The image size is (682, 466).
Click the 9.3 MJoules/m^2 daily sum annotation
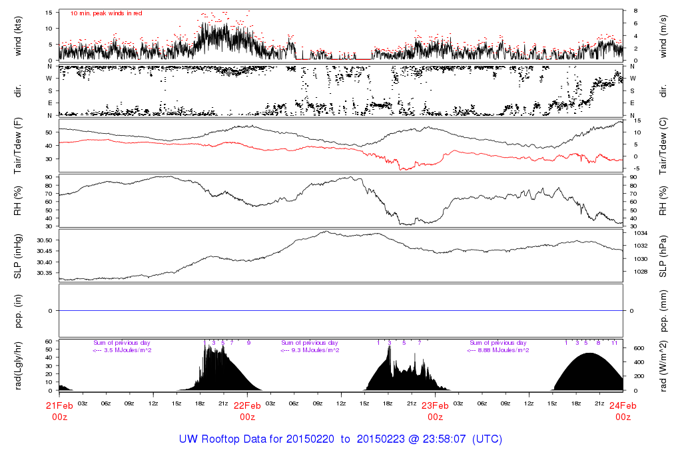click(310, 350)
